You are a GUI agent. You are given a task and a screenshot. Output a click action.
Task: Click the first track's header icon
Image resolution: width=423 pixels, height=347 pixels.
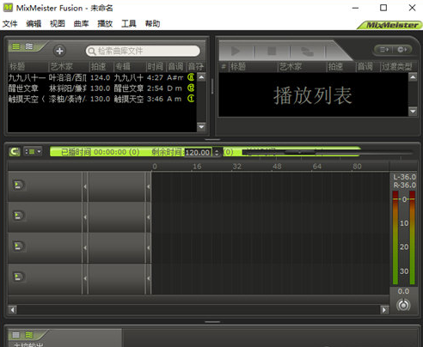coord(19,185)
